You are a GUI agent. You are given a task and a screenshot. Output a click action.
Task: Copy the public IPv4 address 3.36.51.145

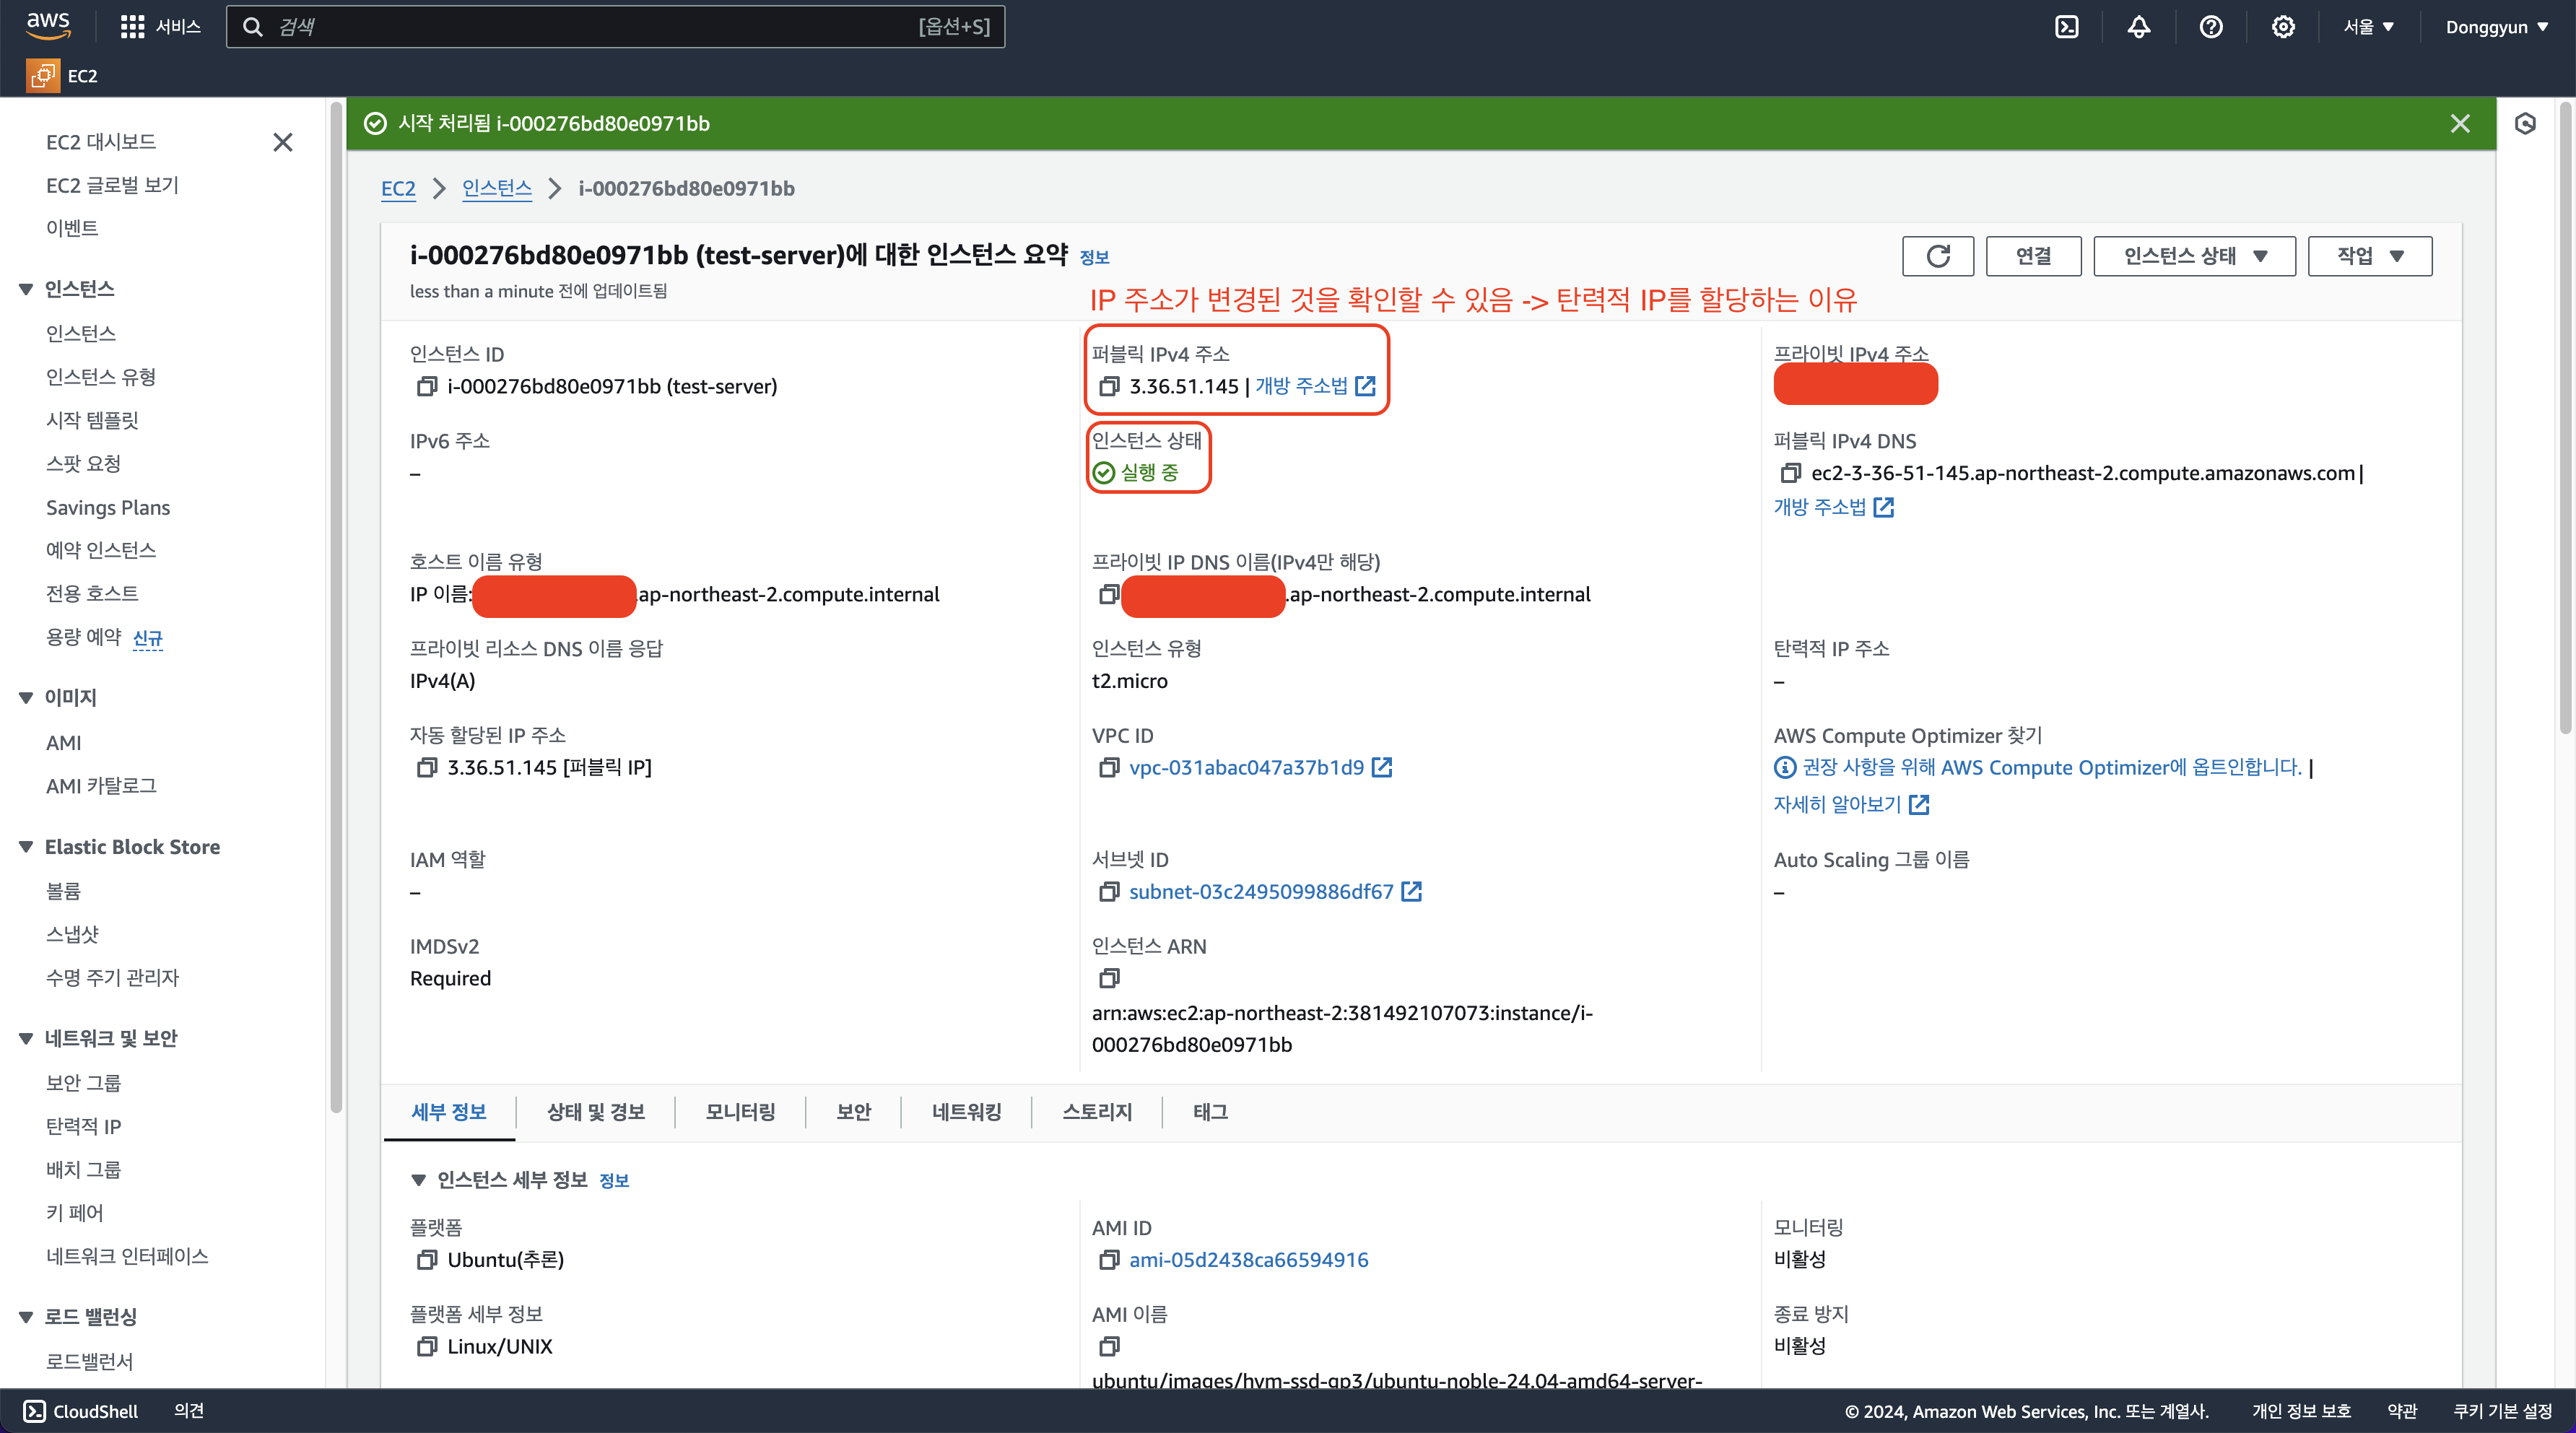[1108, 386]
